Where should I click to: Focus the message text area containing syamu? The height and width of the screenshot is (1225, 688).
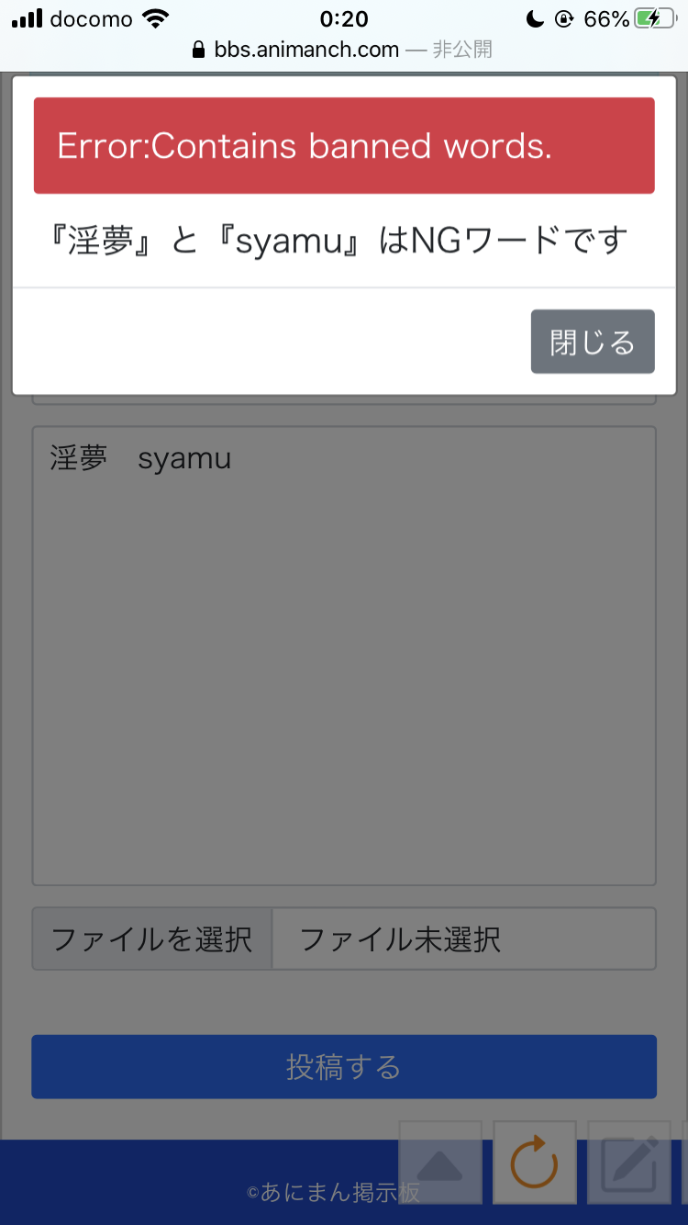[344, 656]
